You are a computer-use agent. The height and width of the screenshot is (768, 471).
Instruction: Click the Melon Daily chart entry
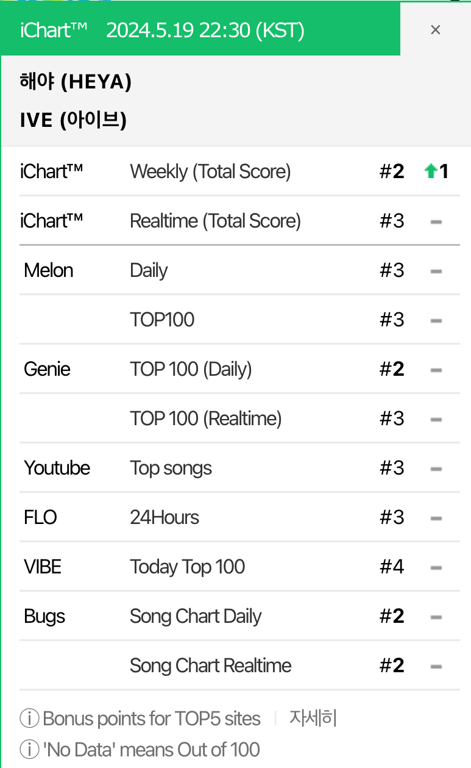pos(149,270)
